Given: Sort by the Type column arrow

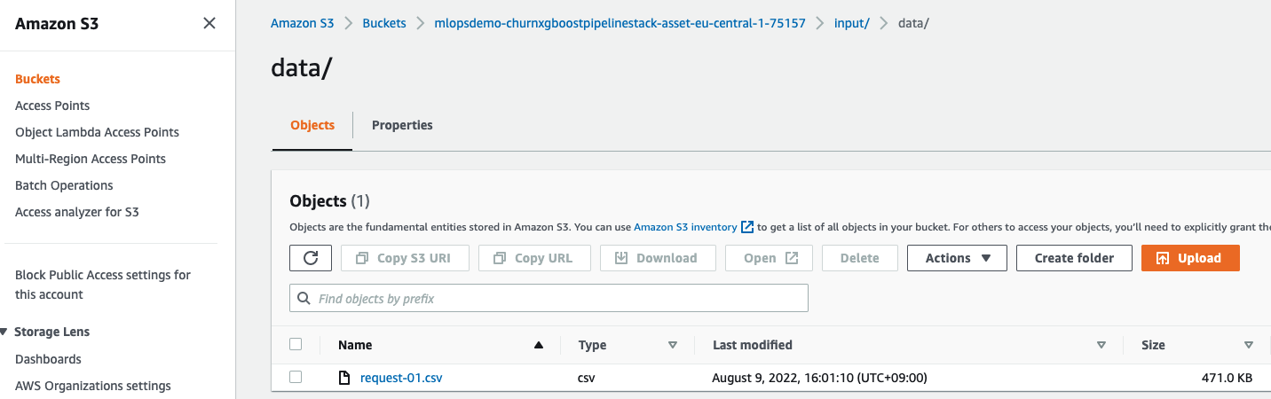Looking at the screenshot, I should pos(672,345).
